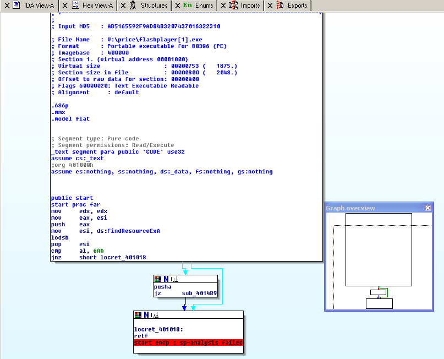The width and height of the screenshot is (444, 359).
Task: Go to the Imports tab
Action: coord(250,6)
